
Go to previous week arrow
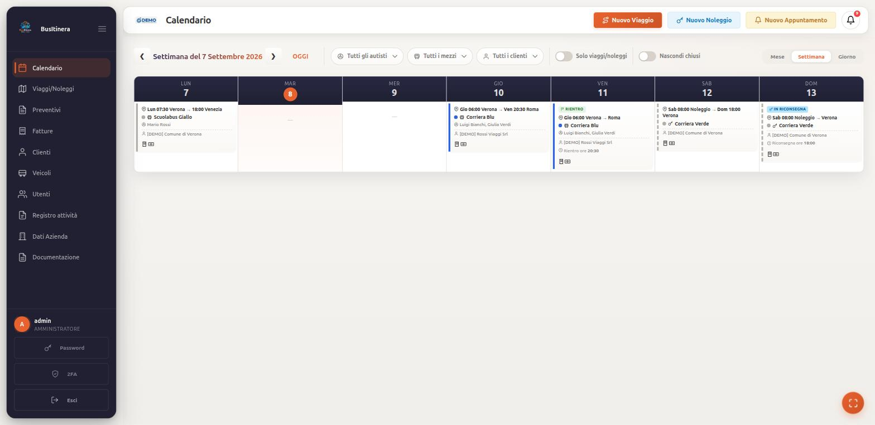coord(142,56)
